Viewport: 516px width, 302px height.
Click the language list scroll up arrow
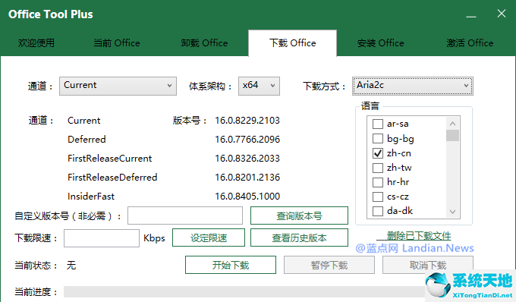pyautogui.click(x=452, y=124)
